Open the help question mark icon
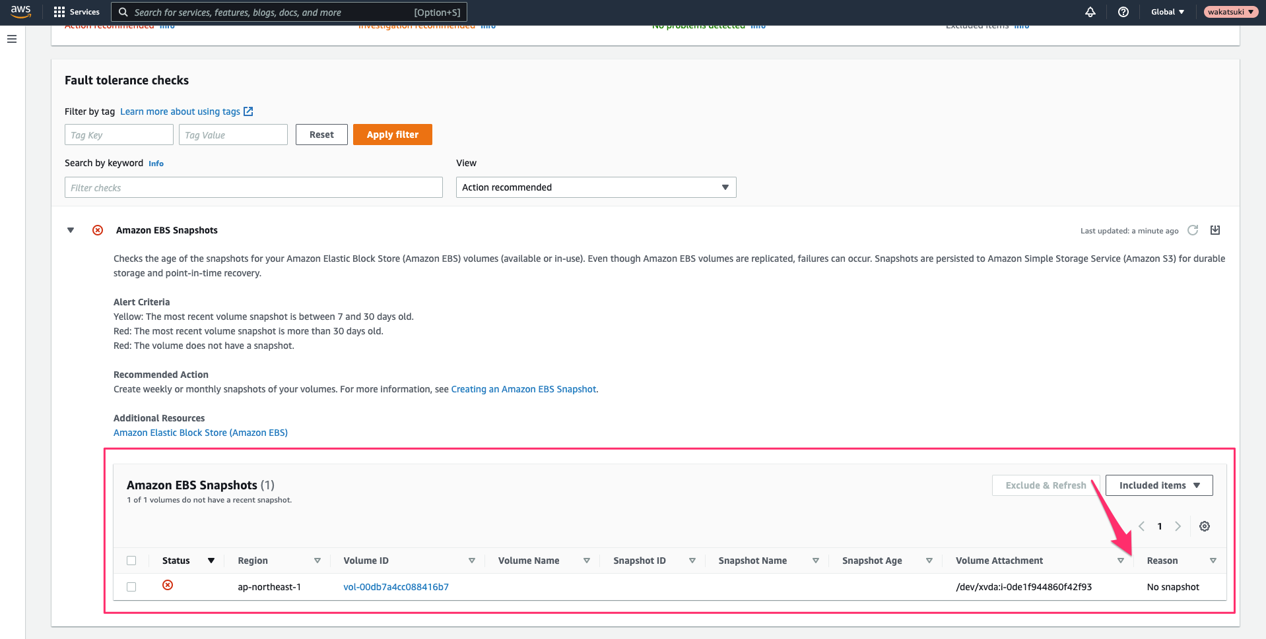Image resolution: width=1266 pixels, height=639 pixels. point(1123,12)
